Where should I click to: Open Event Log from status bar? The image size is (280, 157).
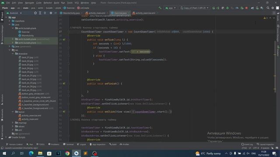[247, 144]
